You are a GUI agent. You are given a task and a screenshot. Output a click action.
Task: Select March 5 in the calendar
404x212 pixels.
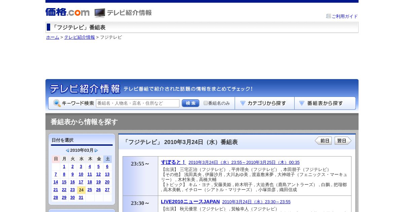[x=98, y=167]
